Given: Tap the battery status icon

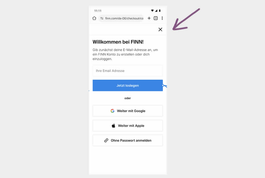Looking at the screenshot, I should tap(160, 11).
